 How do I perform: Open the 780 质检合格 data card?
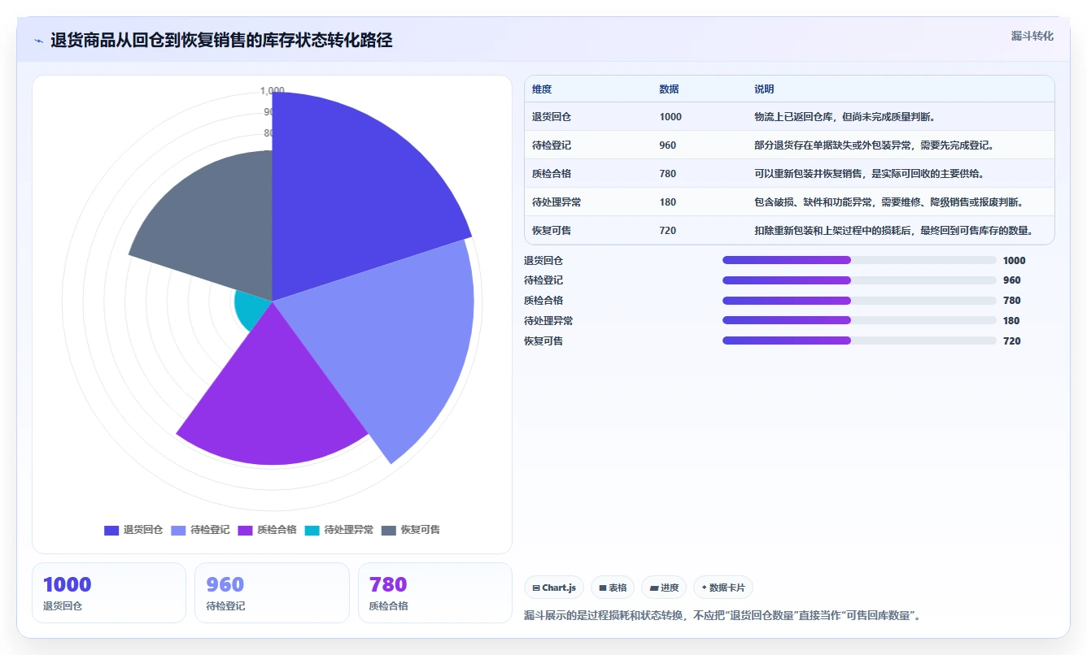coord(435,593)
